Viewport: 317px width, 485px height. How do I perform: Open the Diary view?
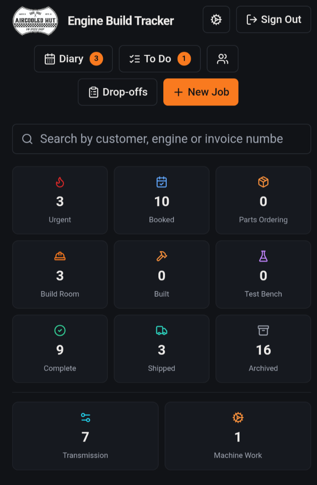[x=73, y=59]
